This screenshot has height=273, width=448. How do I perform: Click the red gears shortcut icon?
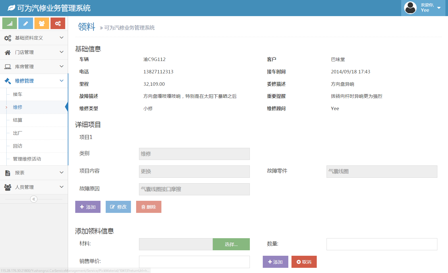point(58,23)
